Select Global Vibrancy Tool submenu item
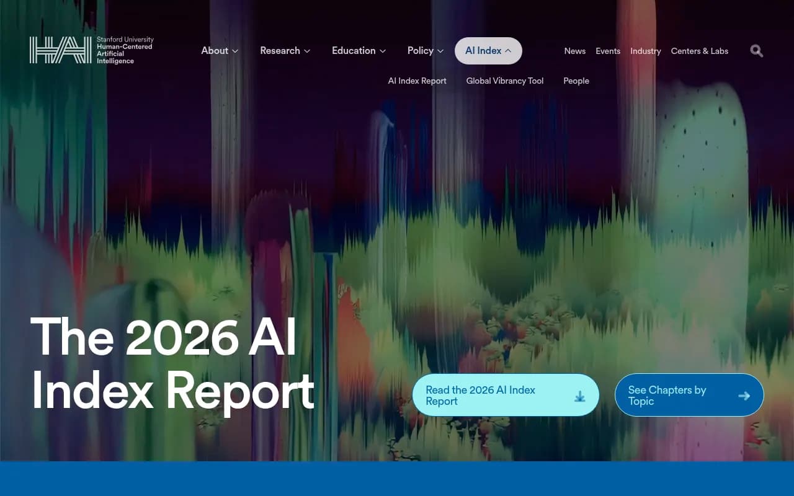Viewport: 794px width, 496px height. (x=505, y=81)
